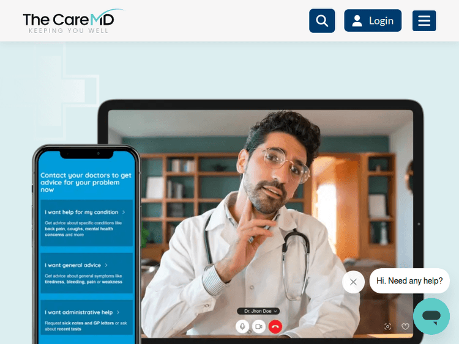This screenshot has height=344, width=459.
Task: Click the Login button
Action: [373, 20]
